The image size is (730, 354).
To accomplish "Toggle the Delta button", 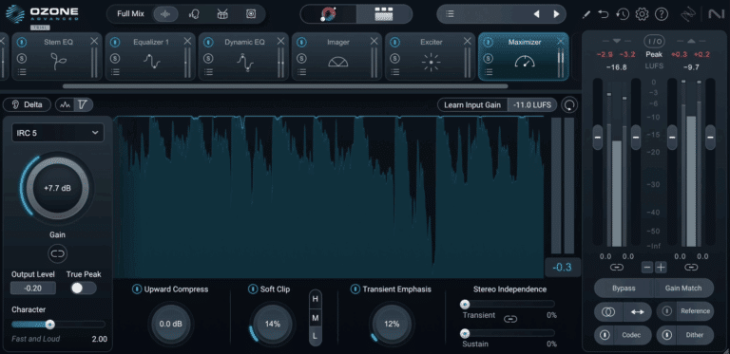I will [27, 105].
